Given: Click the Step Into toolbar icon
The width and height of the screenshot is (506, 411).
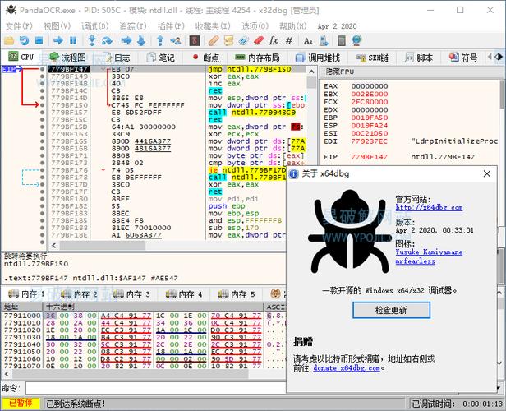Looking at the screenshot, I should click(x=90, y=40).
